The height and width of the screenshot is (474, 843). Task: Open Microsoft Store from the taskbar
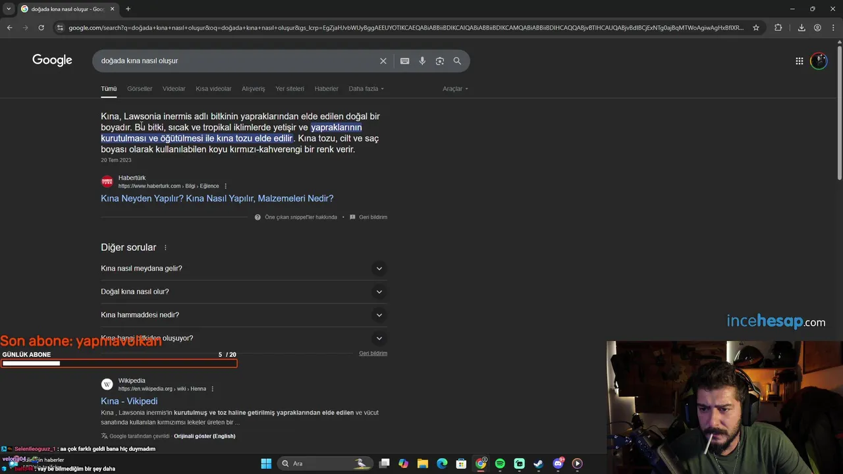pos(461,463)
